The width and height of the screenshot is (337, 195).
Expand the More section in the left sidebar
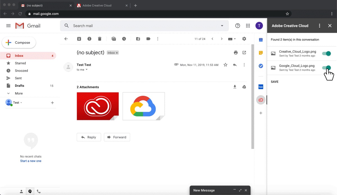pos(19,93)
